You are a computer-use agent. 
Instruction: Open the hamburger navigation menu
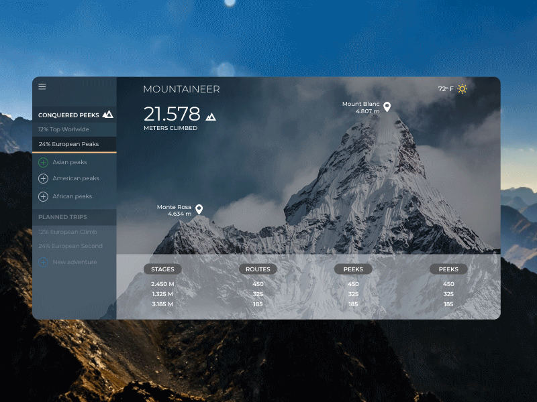(42, 86)
